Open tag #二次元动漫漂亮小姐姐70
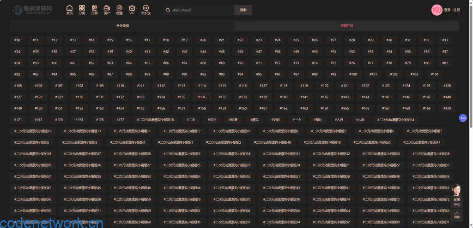This screenshot has width=473, height=228. click(x=33, y=211)
